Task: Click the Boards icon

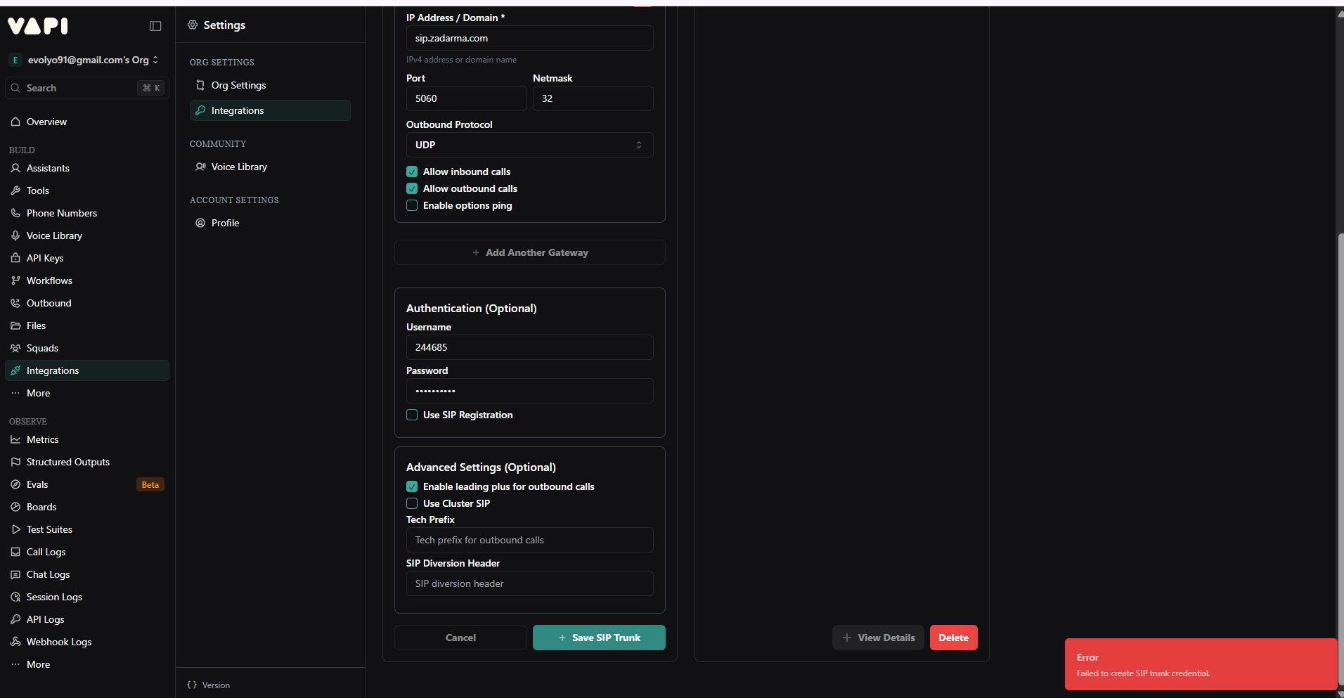Action: (15, 507)
